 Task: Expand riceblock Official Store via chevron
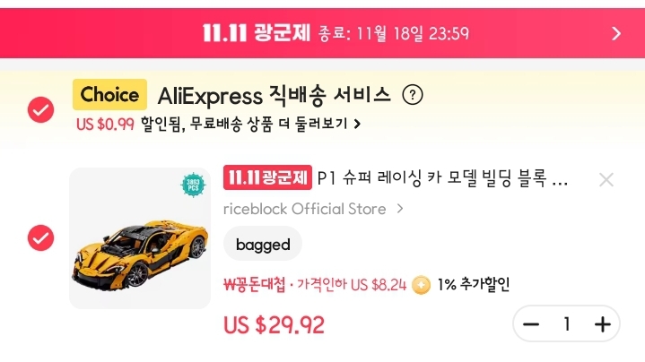pos(400,209)
